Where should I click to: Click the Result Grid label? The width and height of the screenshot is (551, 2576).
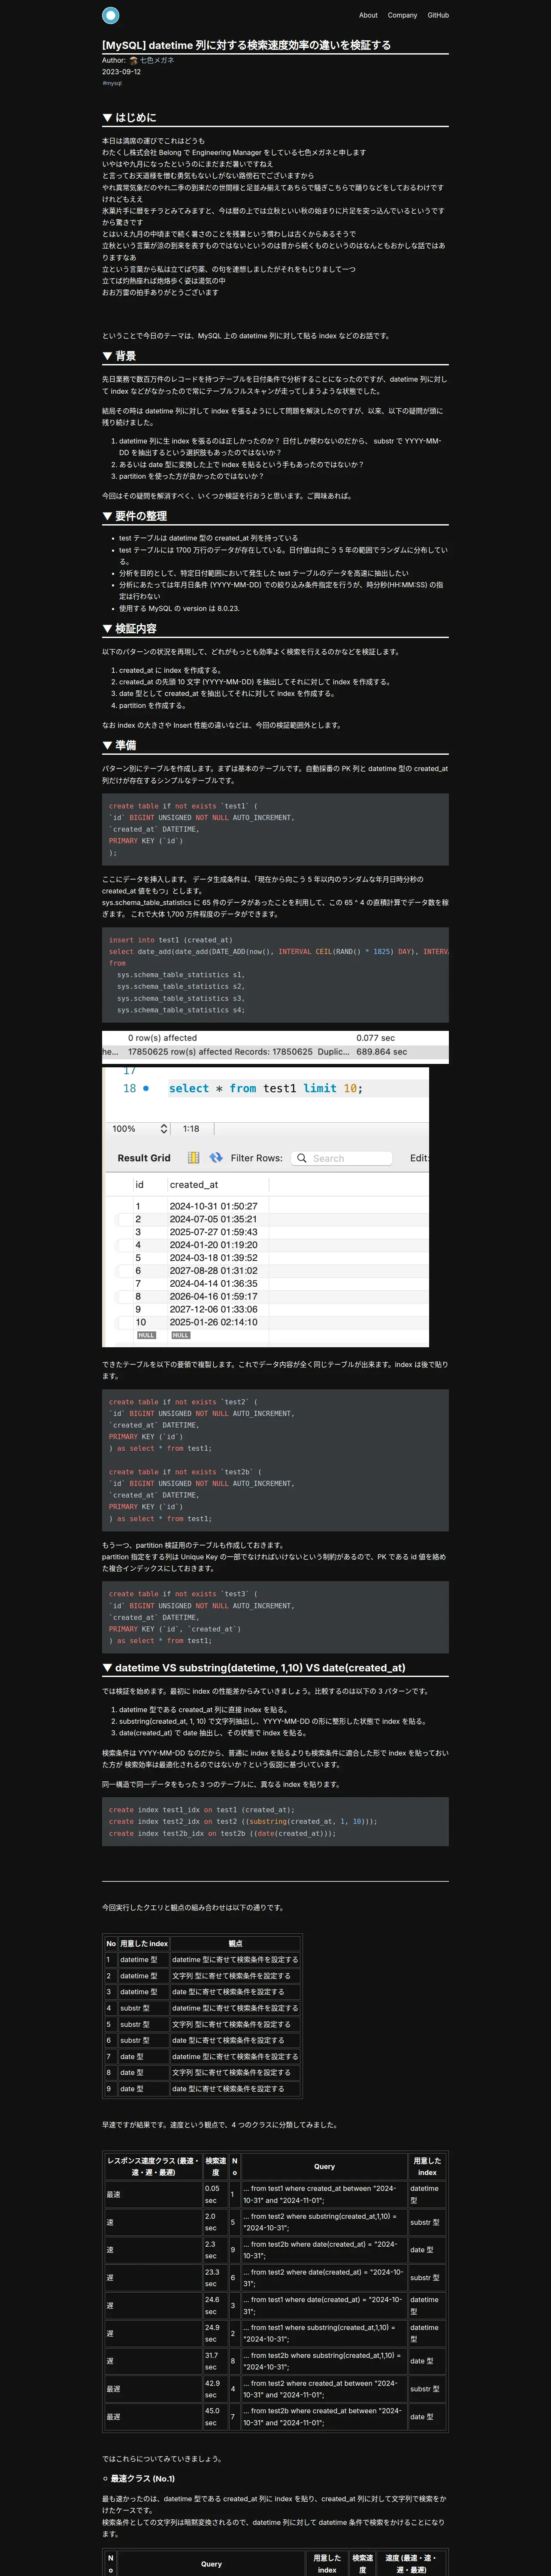point(144,1158)
